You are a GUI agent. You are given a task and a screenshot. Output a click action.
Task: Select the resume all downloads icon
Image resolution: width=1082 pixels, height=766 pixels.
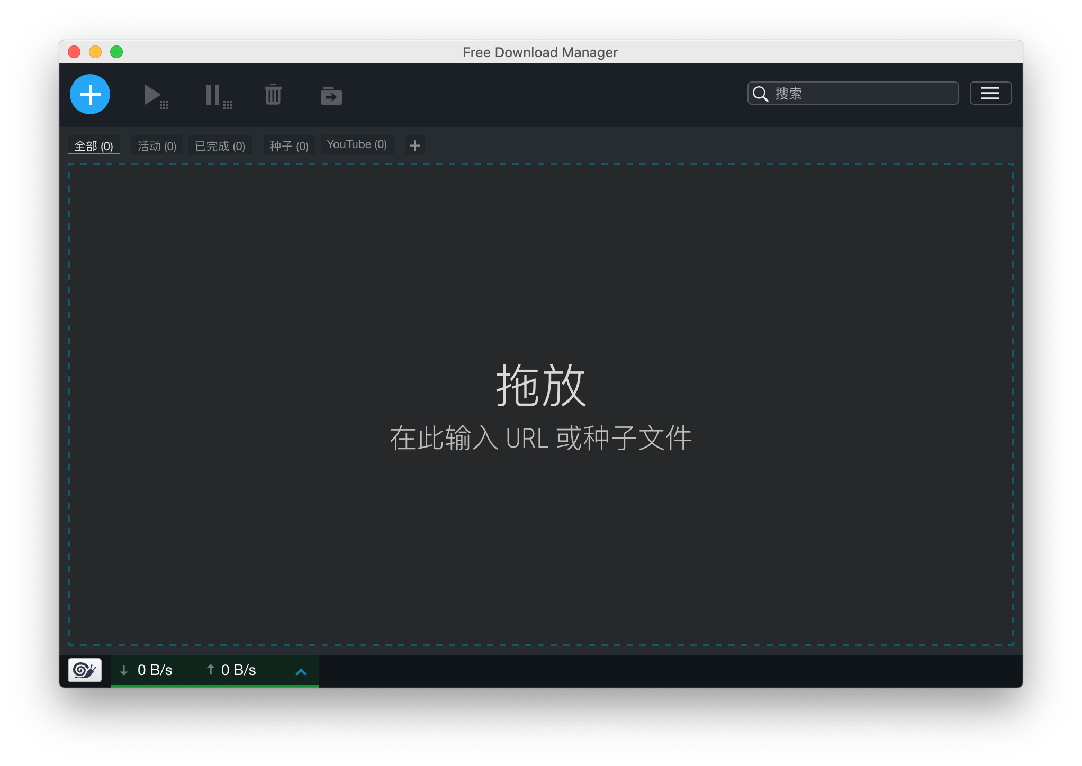pyautogui.click(x=155, y=95)
